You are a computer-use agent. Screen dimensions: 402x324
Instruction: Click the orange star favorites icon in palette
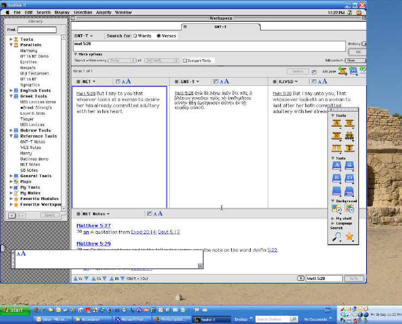[349, 236]
